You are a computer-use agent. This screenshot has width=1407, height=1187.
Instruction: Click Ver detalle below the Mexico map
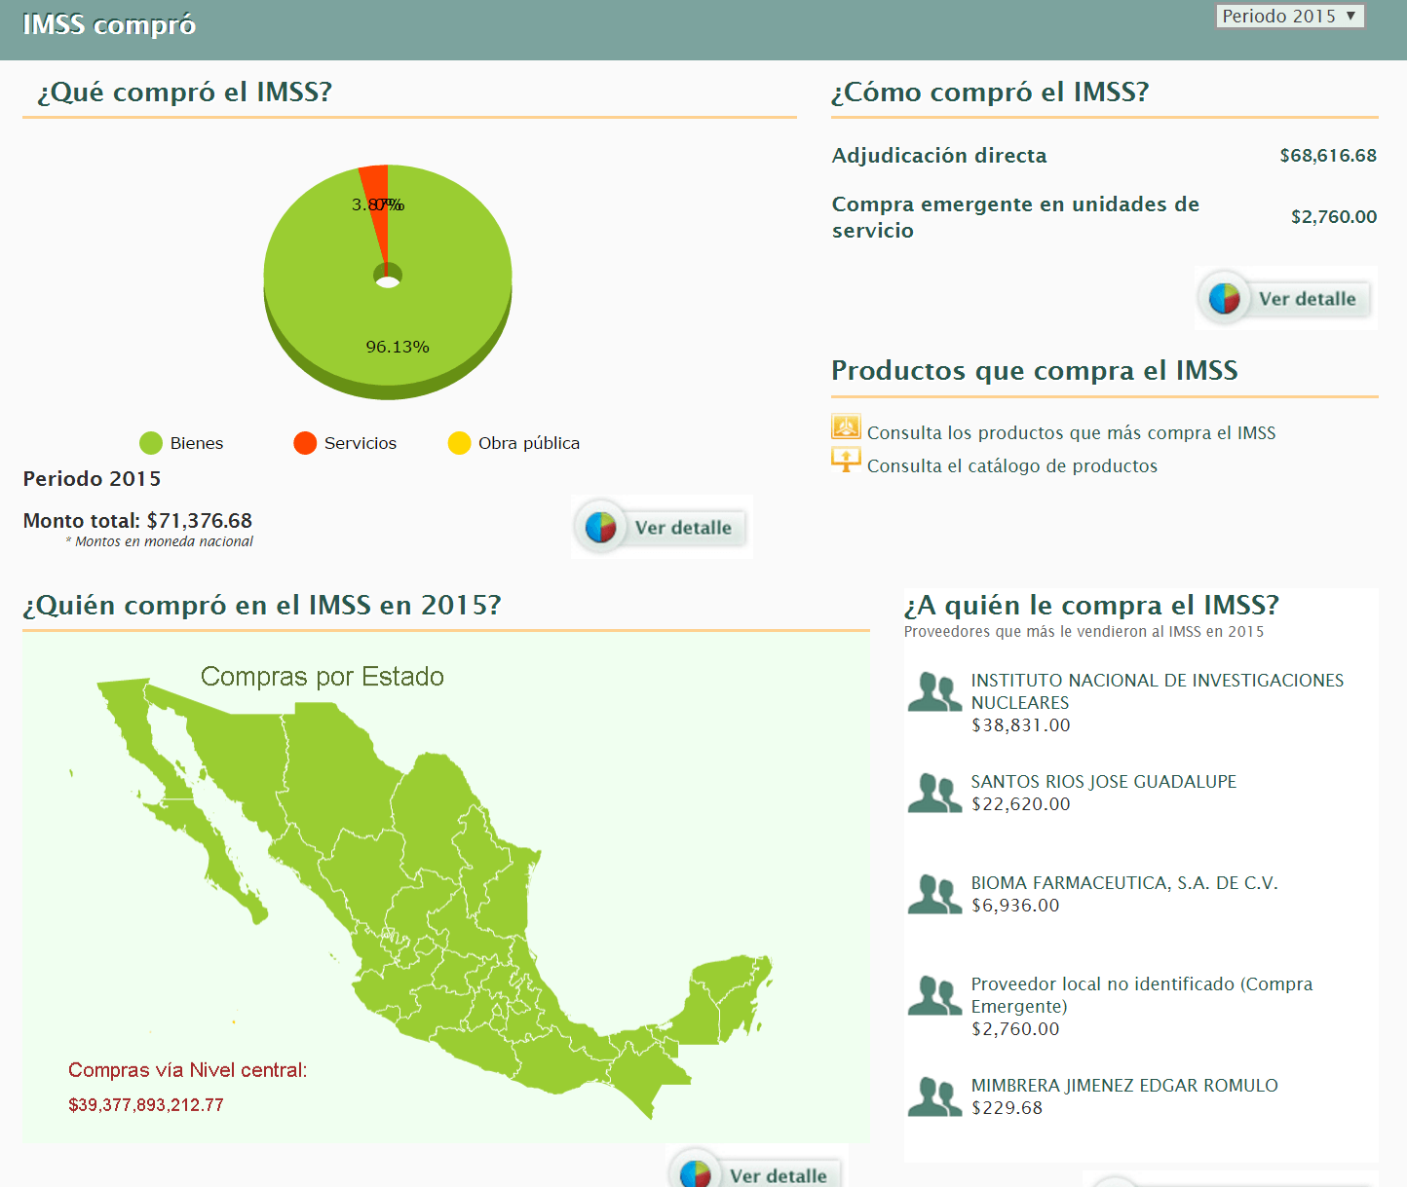[757, 1168]
